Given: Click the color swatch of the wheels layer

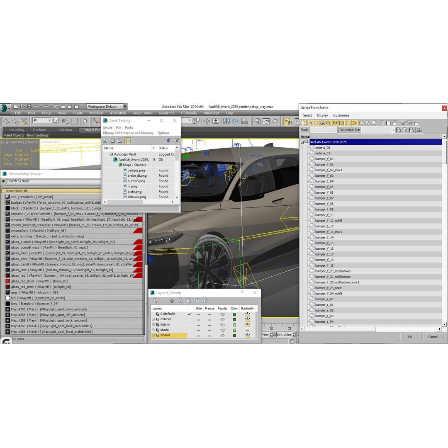Looking at the screenshot, I should 234,336.
